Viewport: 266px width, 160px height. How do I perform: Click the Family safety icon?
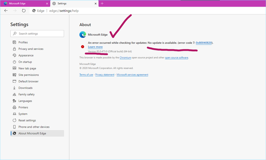(x=14, y=94)
